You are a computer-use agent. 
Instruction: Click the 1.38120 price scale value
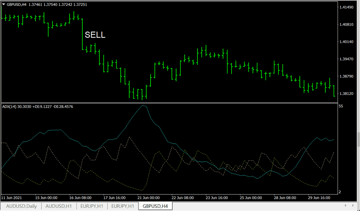click(x=346, y=94)
